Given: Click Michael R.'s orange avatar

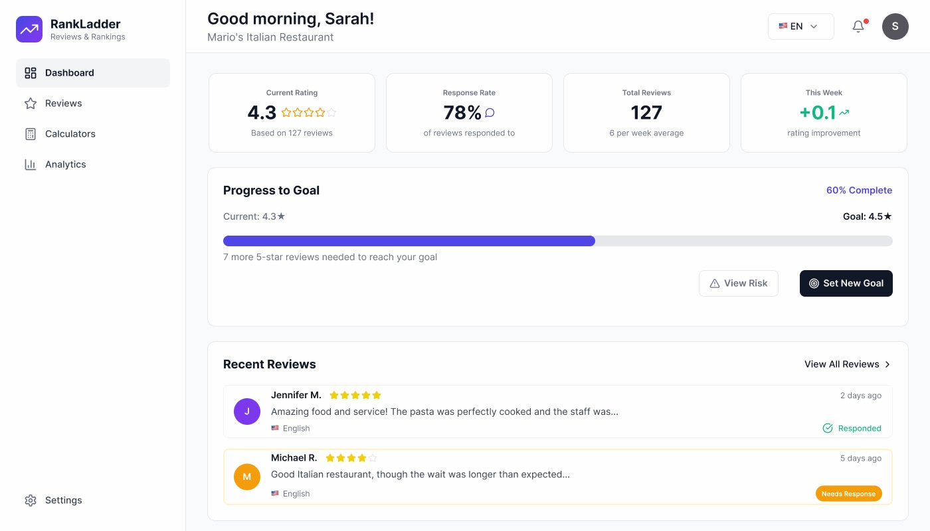Looking at the screenshot, I should point(247,477).
